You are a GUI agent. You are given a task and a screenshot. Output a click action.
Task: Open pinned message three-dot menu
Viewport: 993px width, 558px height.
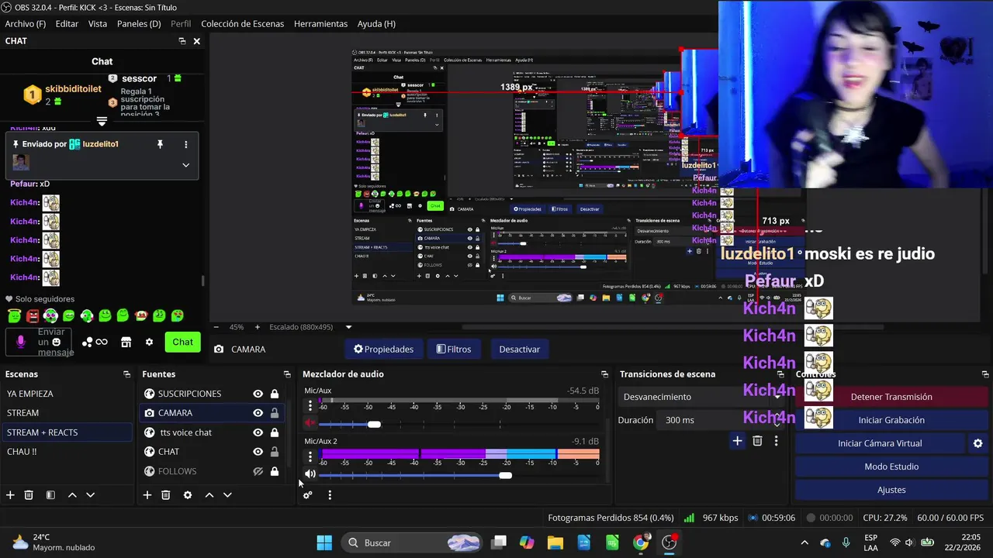coord(185,144)
